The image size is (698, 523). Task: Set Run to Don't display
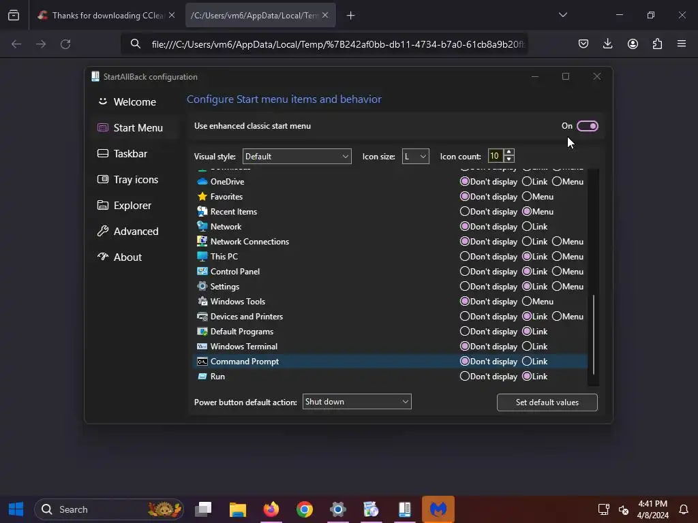pos(464,377)
